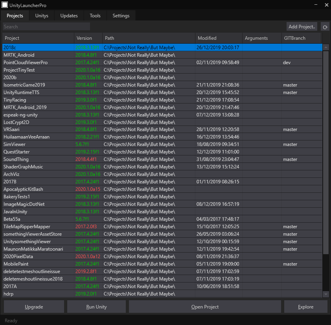331x325 pixels.
Task: Select the SoundThing project
Action: [162, 159]
